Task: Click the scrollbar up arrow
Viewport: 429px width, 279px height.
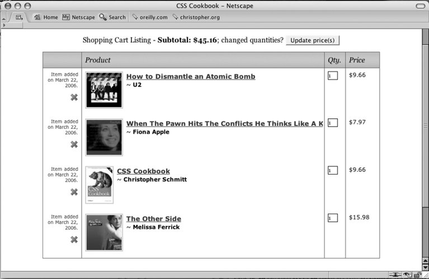Action: [x=426, y=261]
